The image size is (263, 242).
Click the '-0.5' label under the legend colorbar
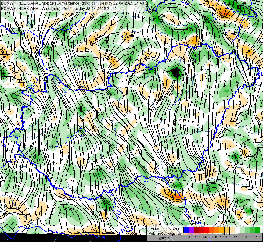(x=235, y=237)
